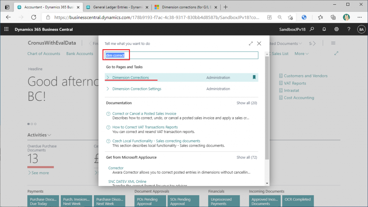Viewport: 368px width, 207px height.
Task: Open the BA user account avatar
Action: (x=362, y=29)
